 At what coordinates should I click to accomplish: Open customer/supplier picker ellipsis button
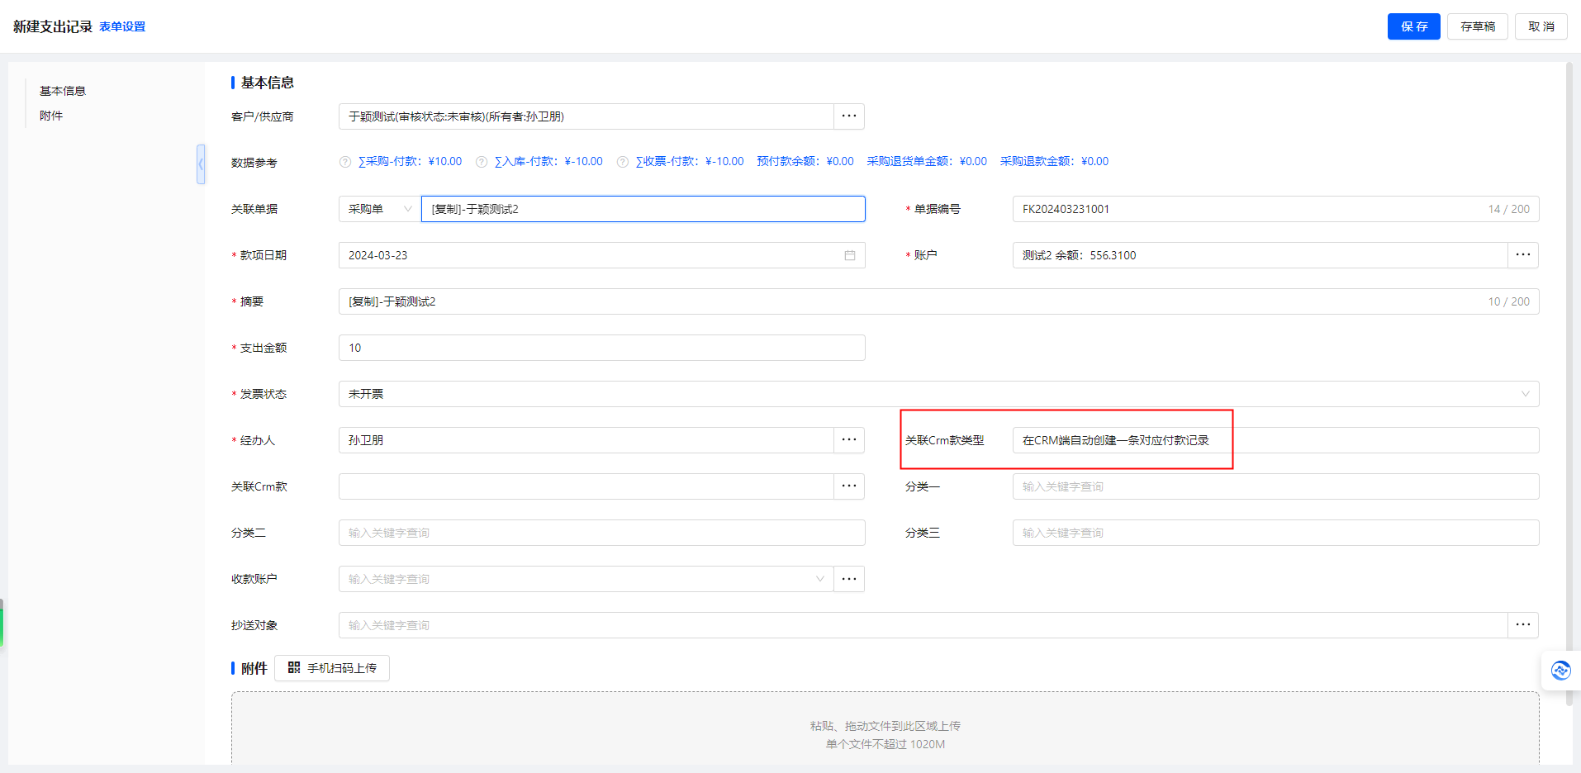[x=848, y=116]
